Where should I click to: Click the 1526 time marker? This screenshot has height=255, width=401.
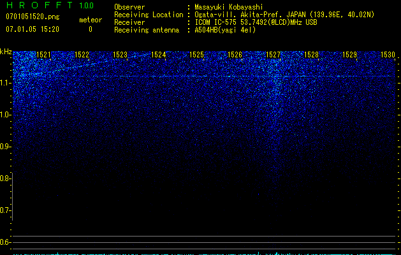click(235, 55)
